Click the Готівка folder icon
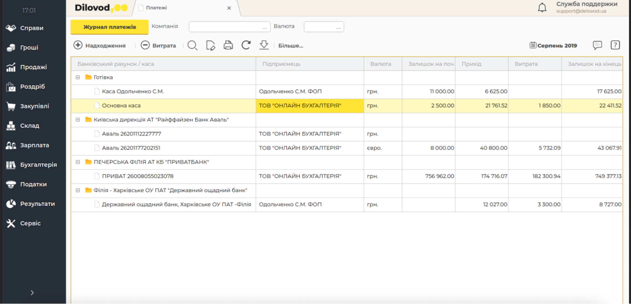Screen dimensions: 631x304 click(x=88, y=77)
